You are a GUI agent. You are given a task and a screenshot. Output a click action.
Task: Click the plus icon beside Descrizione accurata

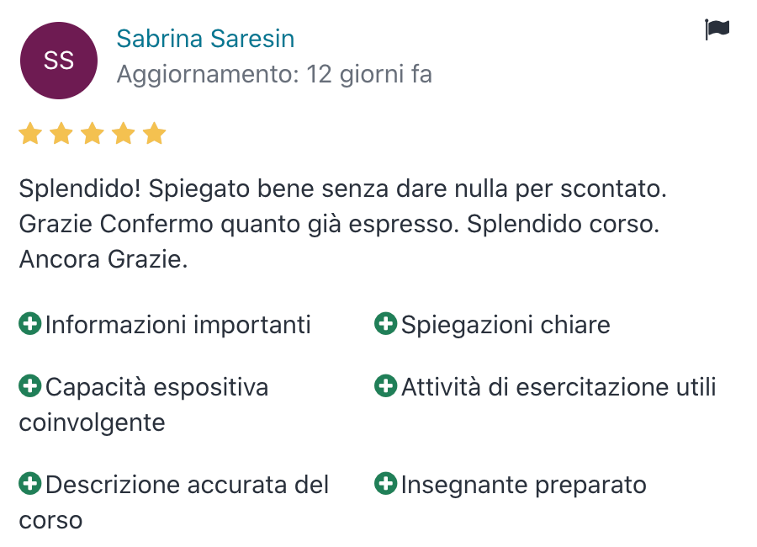click(29, 484)
